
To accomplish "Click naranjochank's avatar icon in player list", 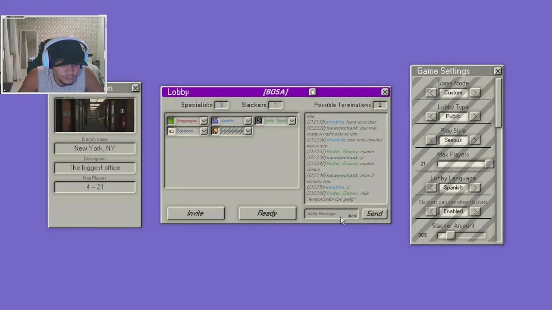I will point(215,131).
